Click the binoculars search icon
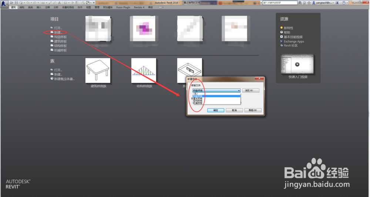370x197 pixels. pyautogui.click(x=300, y=3)
